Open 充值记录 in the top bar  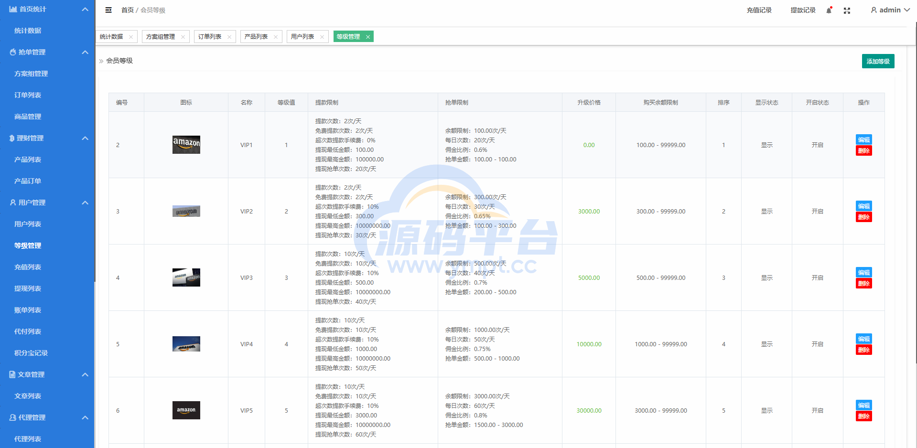[759, 10]
